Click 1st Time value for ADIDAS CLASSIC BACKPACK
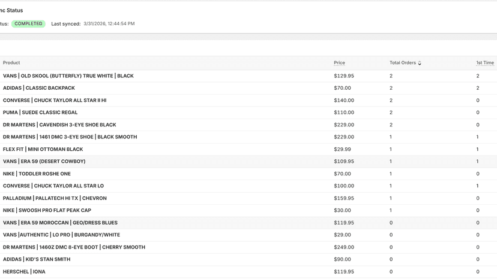Viewport: 497px width, 279px height. click(478, 88)
